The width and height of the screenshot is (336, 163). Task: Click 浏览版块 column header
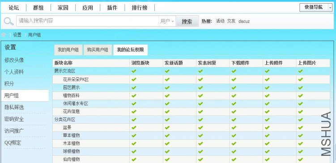click(x=140, y=63)
